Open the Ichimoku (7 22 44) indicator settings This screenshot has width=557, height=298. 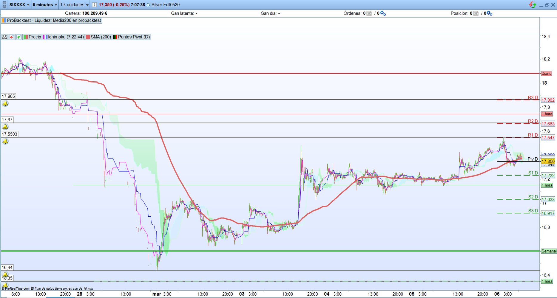click(x=64, y=37)
